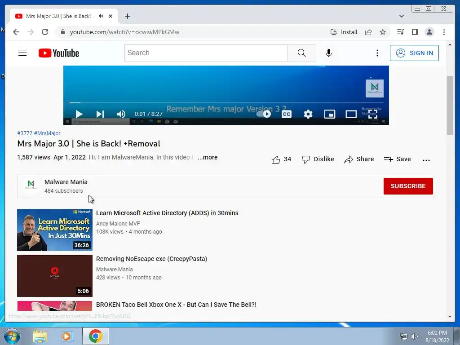Start voice search with microphone
Image resolution: width=460 pixels, height=345 pixels.
tap(329, 53)
